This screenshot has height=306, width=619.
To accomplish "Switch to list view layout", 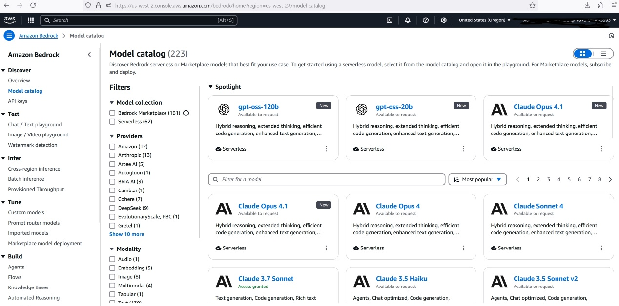I will point(603,54).
